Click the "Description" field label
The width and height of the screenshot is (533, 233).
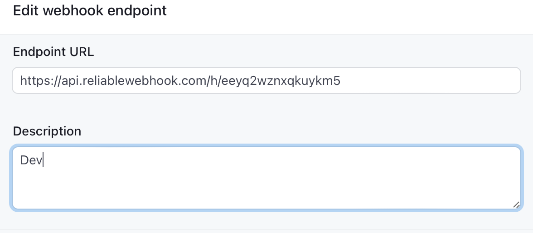[47, 131]
